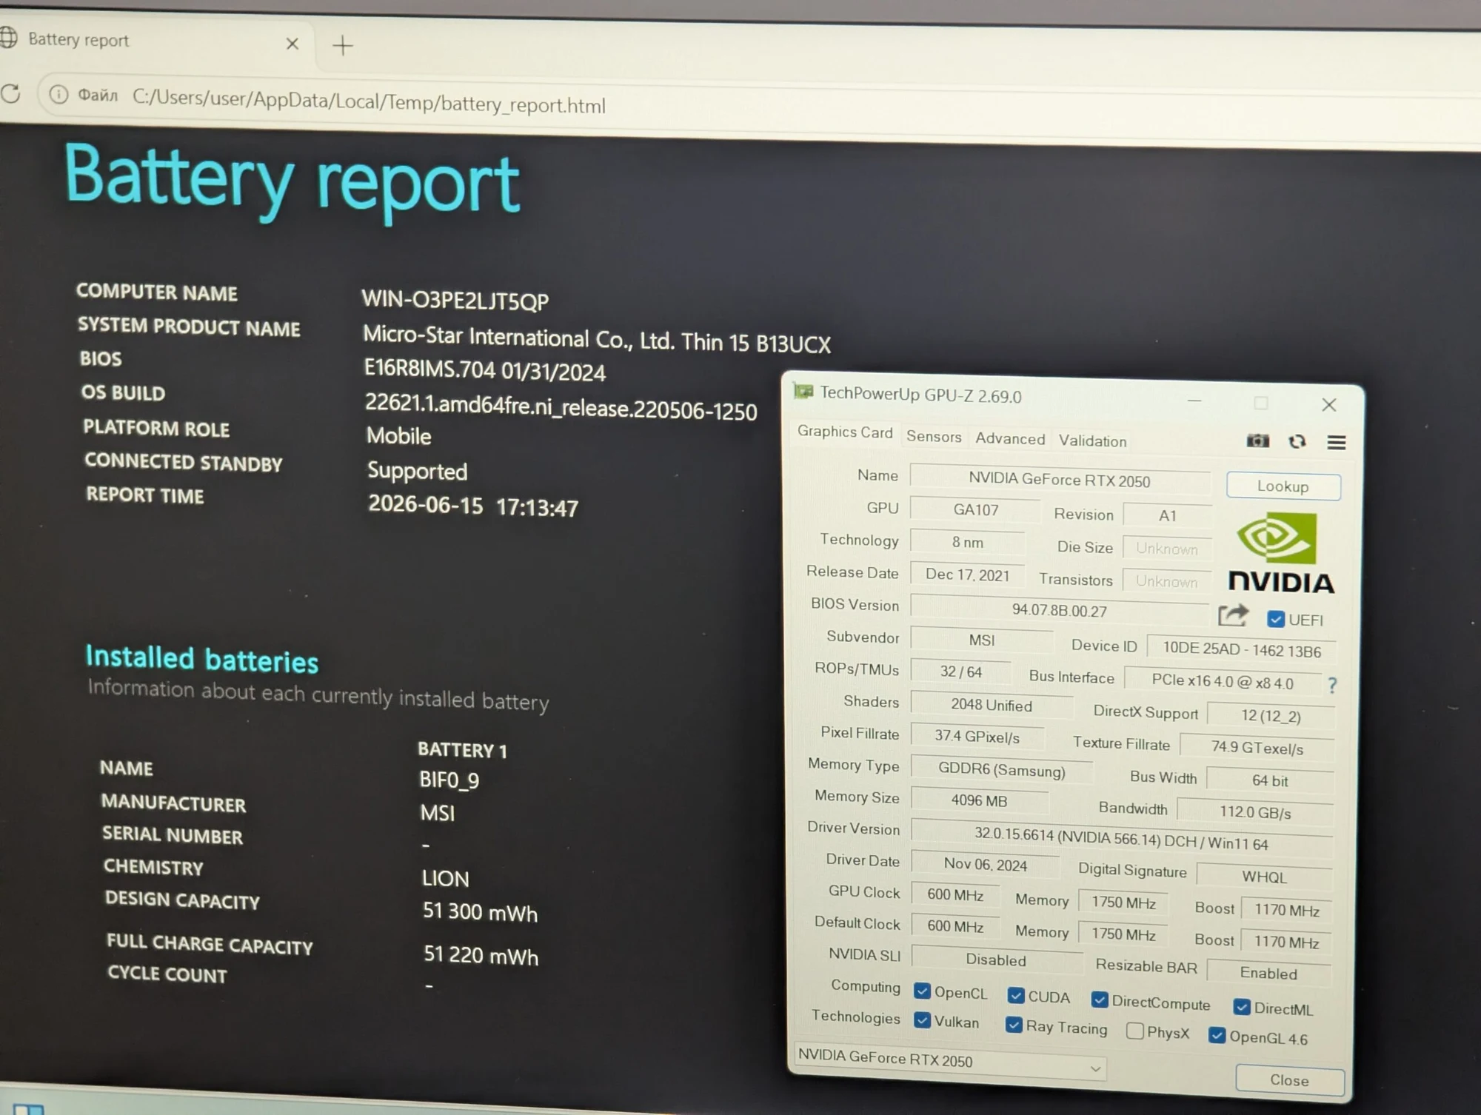Click the Device ID field
The width and height of the screenshot is (1481, 1115).
pyautogui.click(x=1241, y=649)
